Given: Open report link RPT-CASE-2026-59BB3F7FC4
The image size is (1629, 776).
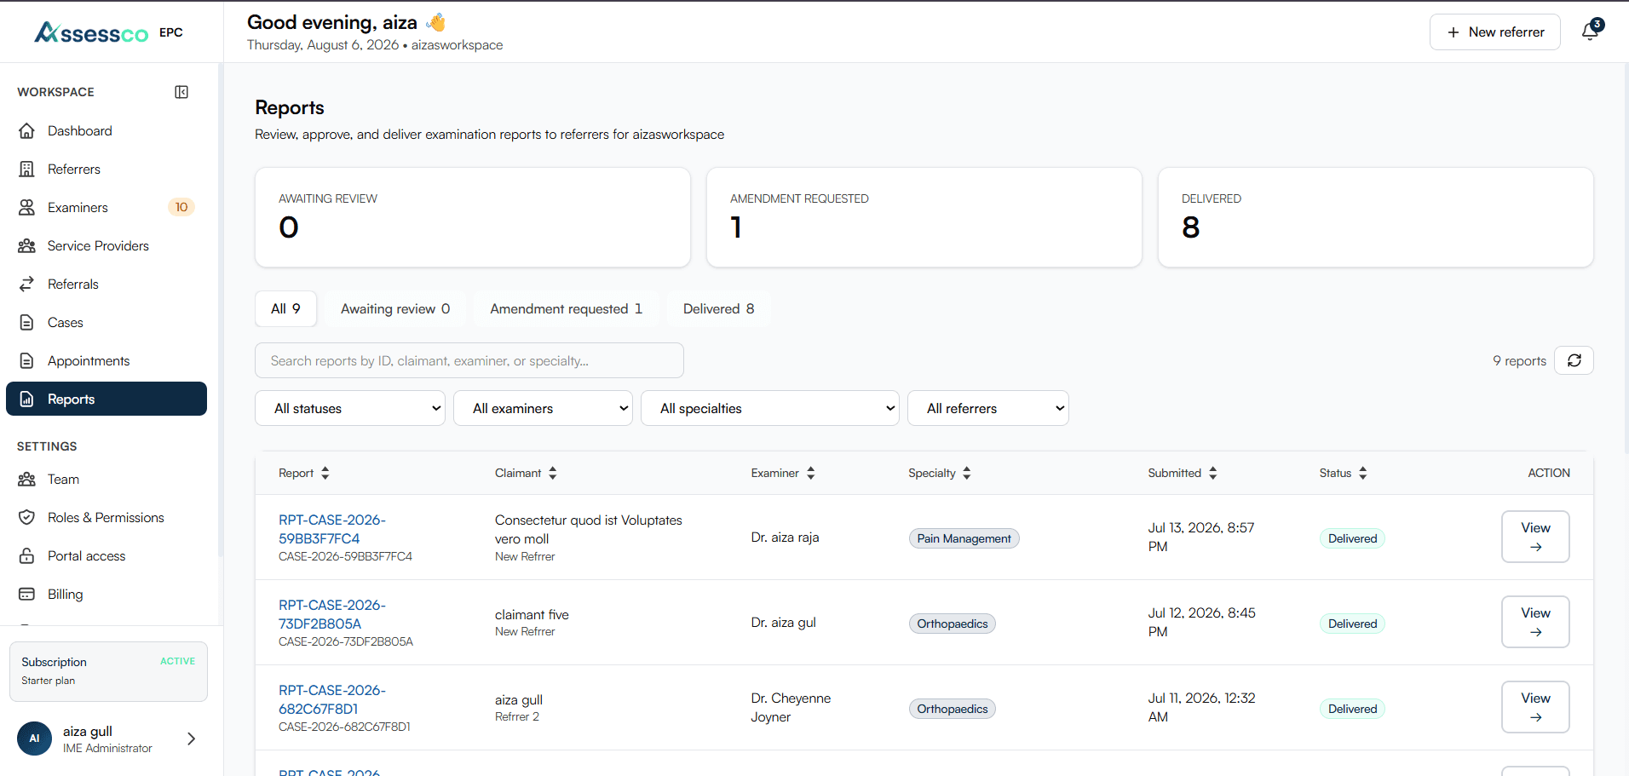Looking at the screenshot, I should coord(332,529).
